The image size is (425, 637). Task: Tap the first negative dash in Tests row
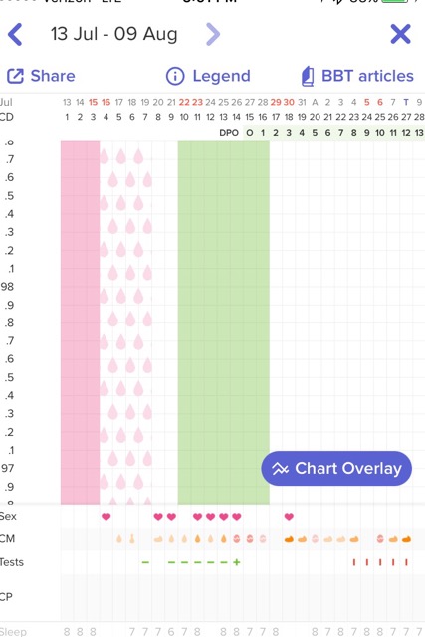[145, 562]
